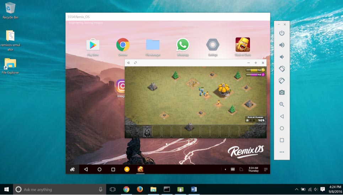Screen dimensions: 343x195
Task: Tap home circle on Remix taskbar
Action: pos(100,169)
